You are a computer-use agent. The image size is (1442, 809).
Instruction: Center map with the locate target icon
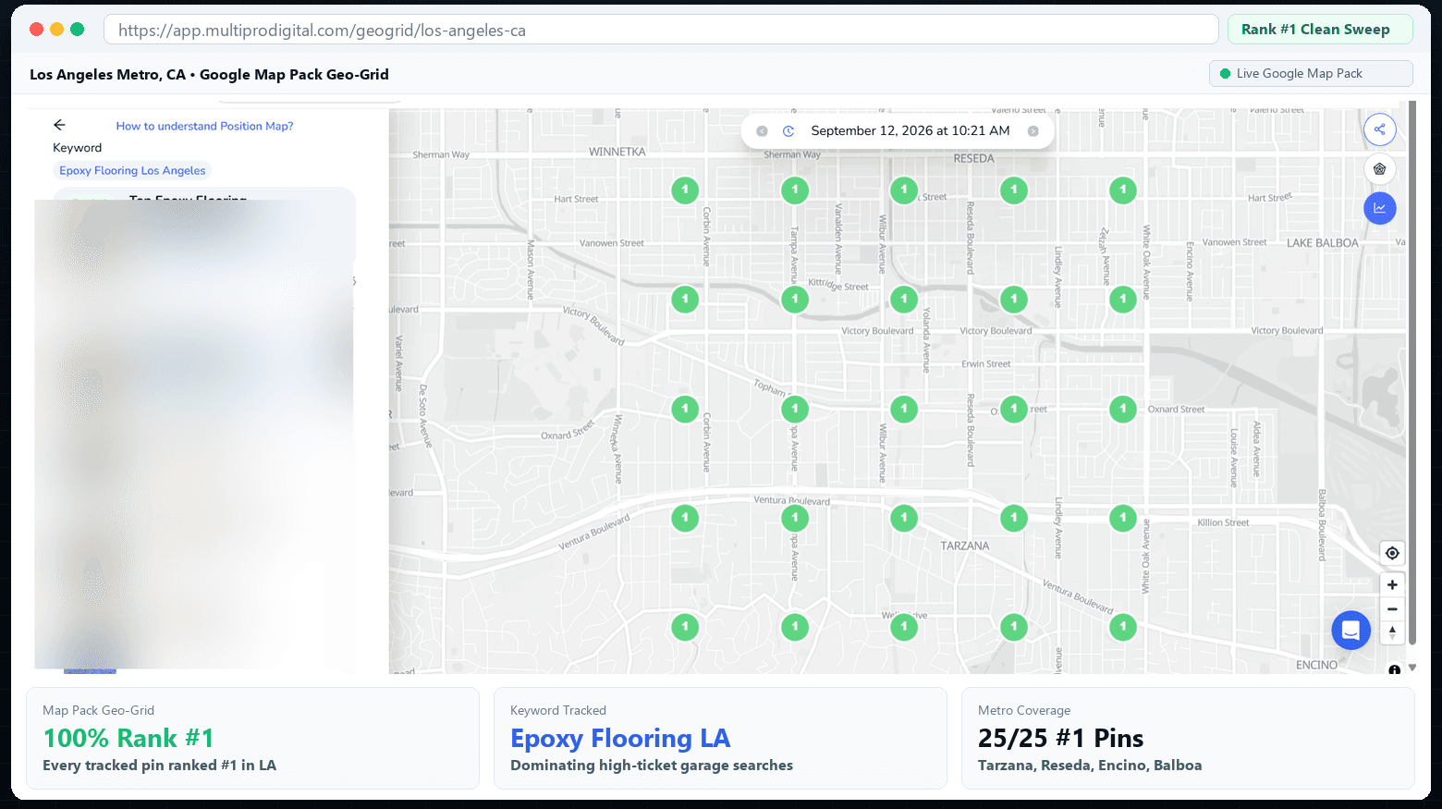pos(1392,553)
